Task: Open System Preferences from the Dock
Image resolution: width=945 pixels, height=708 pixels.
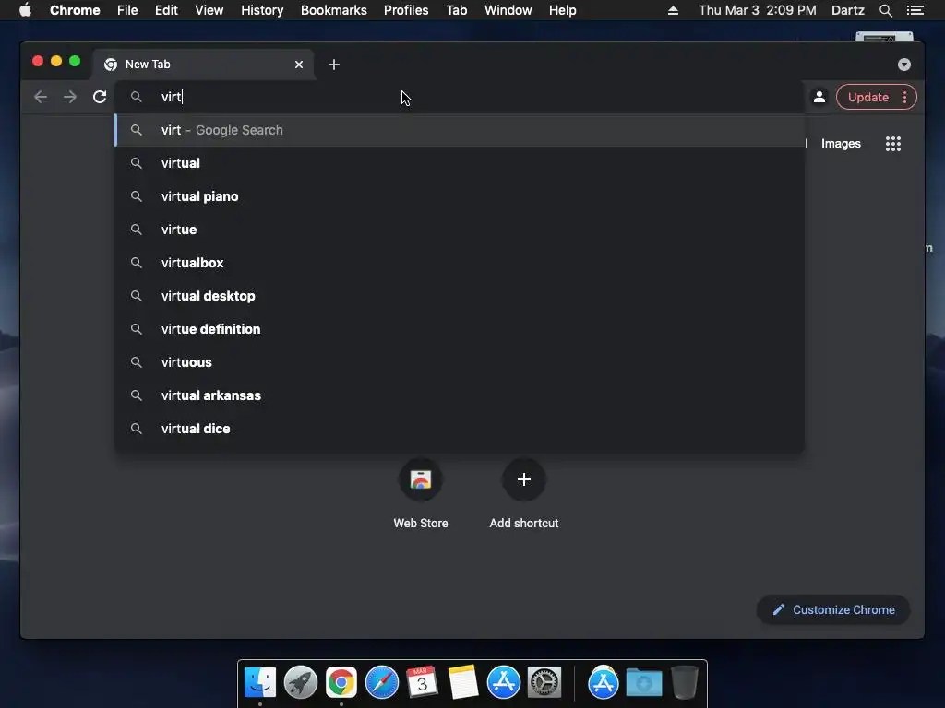Action: [544, 683]
